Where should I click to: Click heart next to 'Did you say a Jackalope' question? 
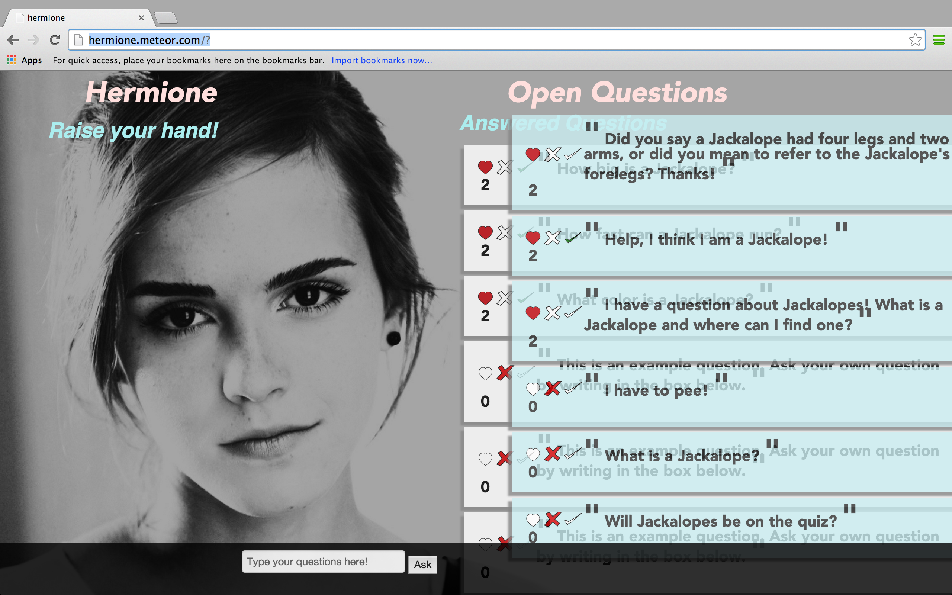coord(533,154)
